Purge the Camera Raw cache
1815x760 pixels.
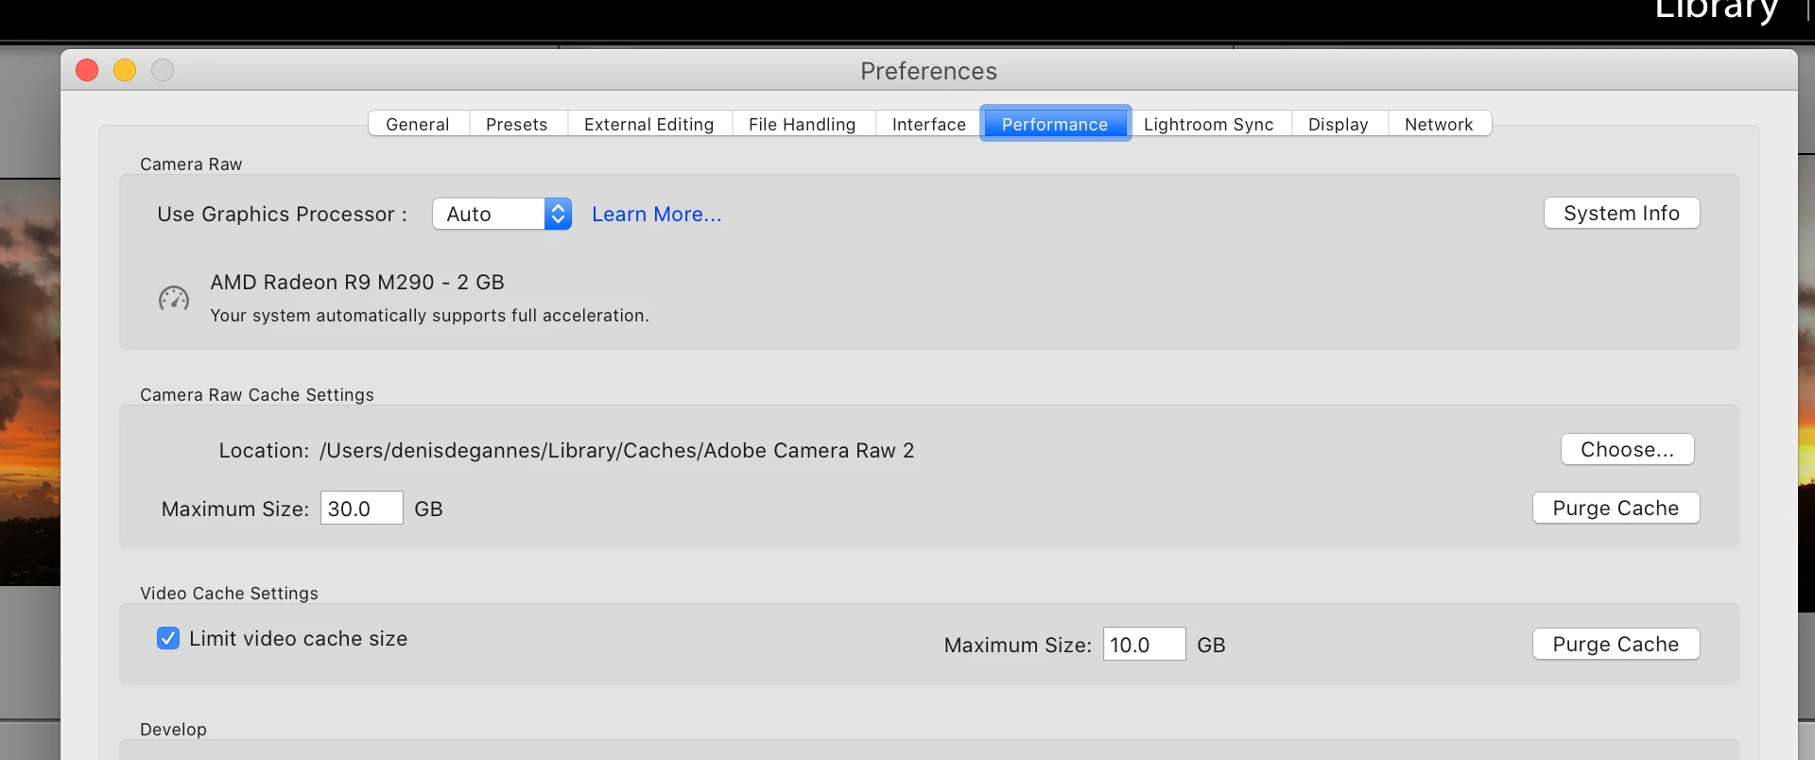pos(1616,508)
